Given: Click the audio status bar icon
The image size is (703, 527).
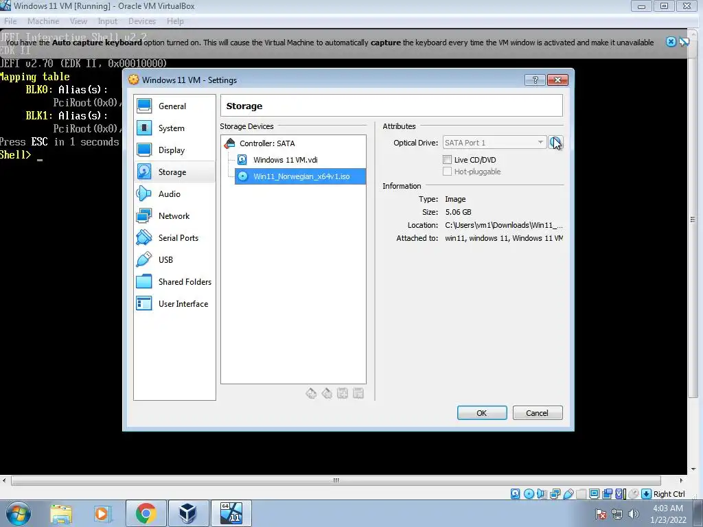Looking at the screenshot, I should pyautogui.click(x=542, y=494).
